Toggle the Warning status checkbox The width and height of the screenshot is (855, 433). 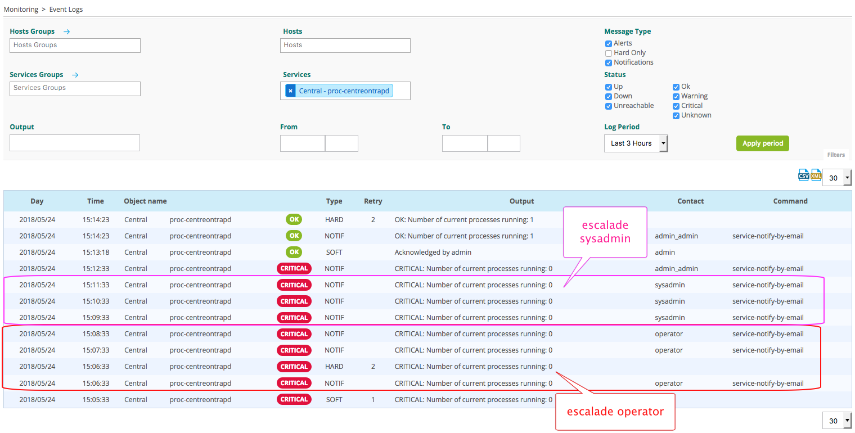pos(676,97)
